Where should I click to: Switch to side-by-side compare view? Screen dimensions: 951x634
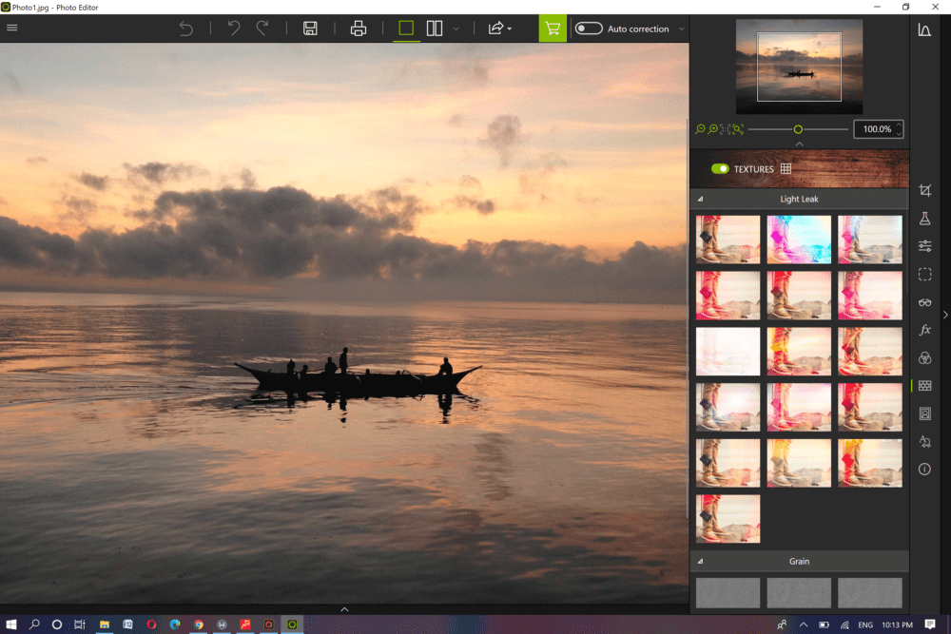click(435, 29)
